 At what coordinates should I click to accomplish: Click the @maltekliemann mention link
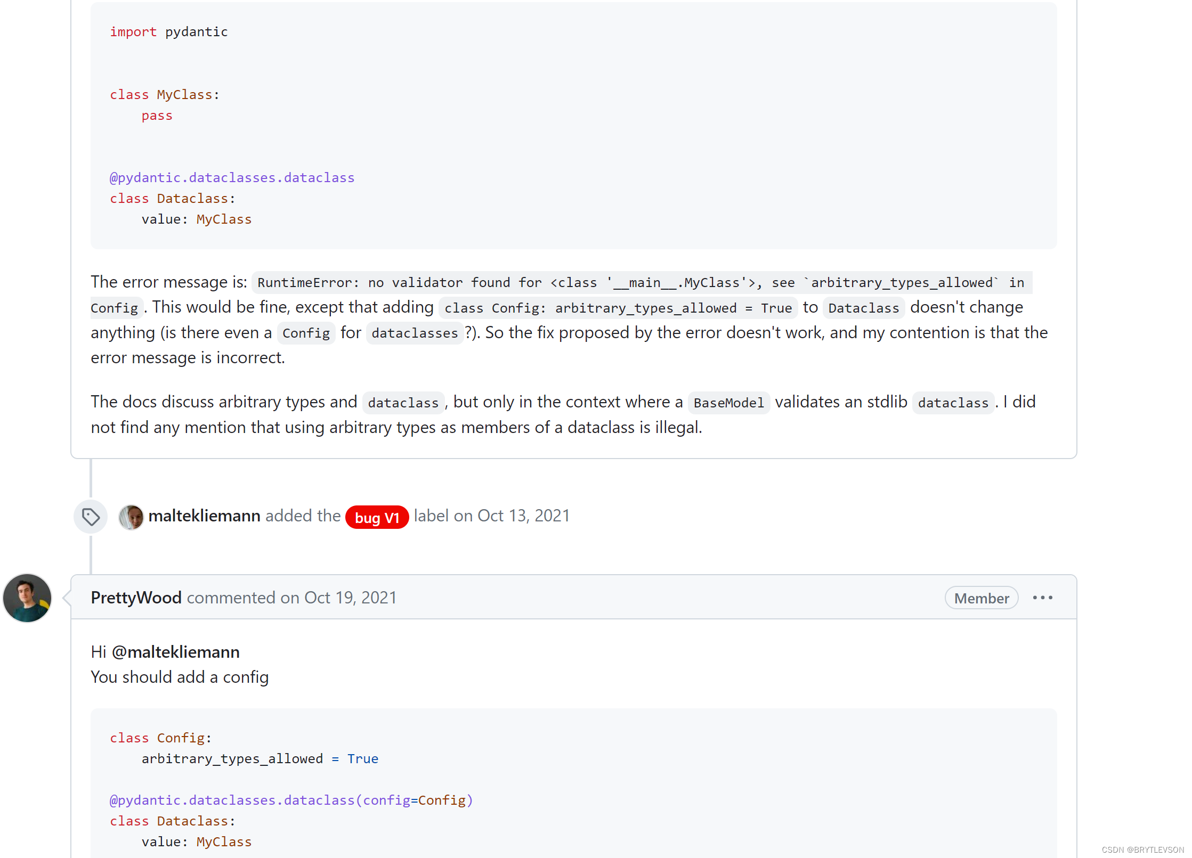[176, 651]
